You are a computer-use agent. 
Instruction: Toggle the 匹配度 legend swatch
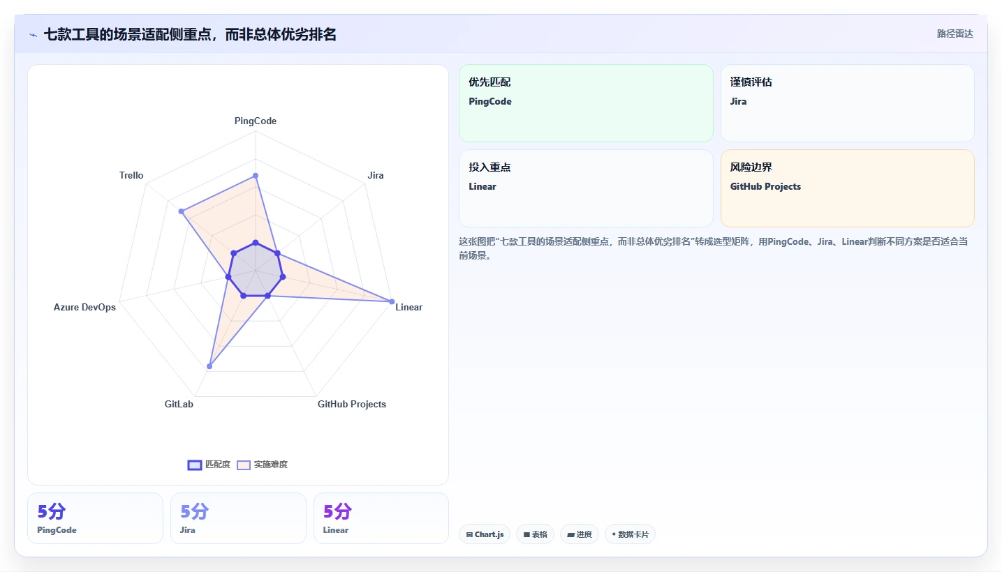195,465
